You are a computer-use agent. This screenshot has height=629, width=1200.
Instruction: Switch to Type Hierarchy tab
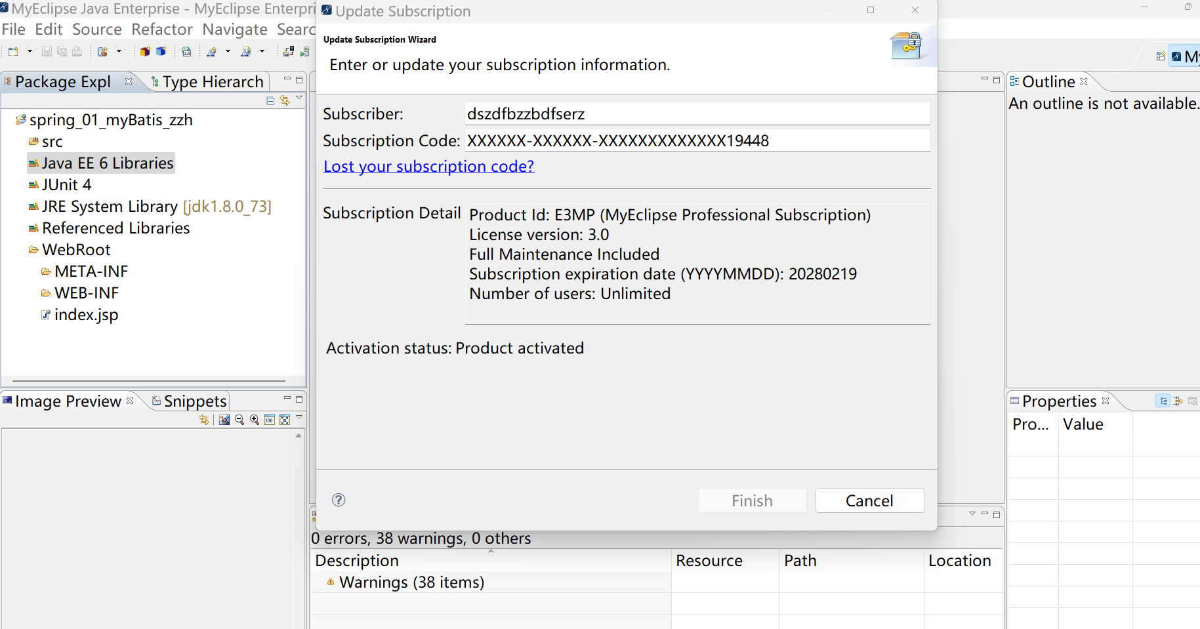pos(213,82)
